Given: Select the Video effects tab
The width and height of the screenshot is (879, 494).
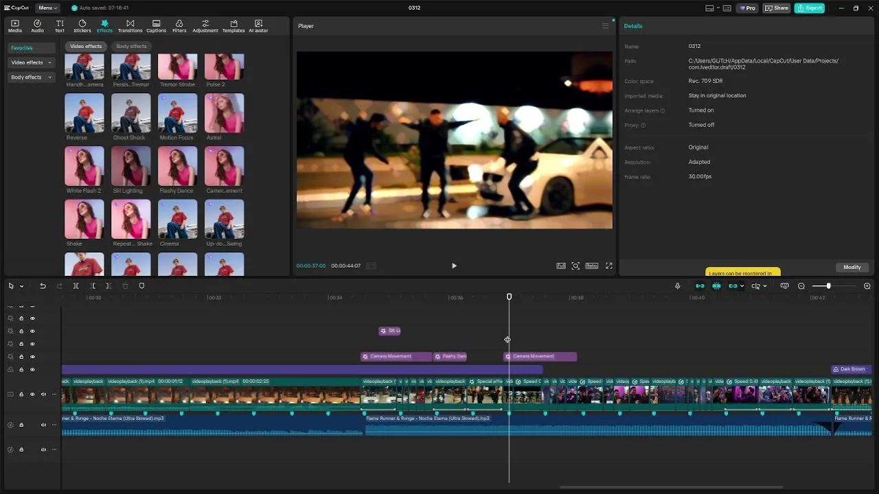Looking at the screenshot, I should click(x=86, y=47).
